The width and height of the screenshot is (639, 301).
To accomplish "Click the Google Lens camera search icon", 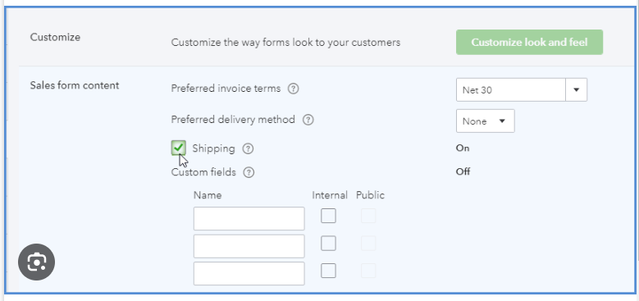I will pyautogui.click(x=36, y=262).
